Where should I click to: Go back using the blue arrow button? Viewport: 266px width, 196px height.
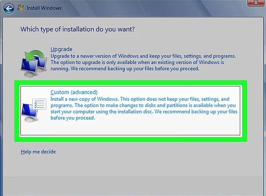click(9, 9)
